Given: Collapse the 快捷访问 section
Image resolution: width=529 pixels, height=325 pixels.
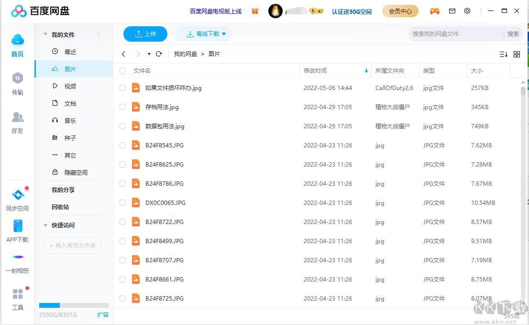Looking at the screenshot, I should [45, 225].
